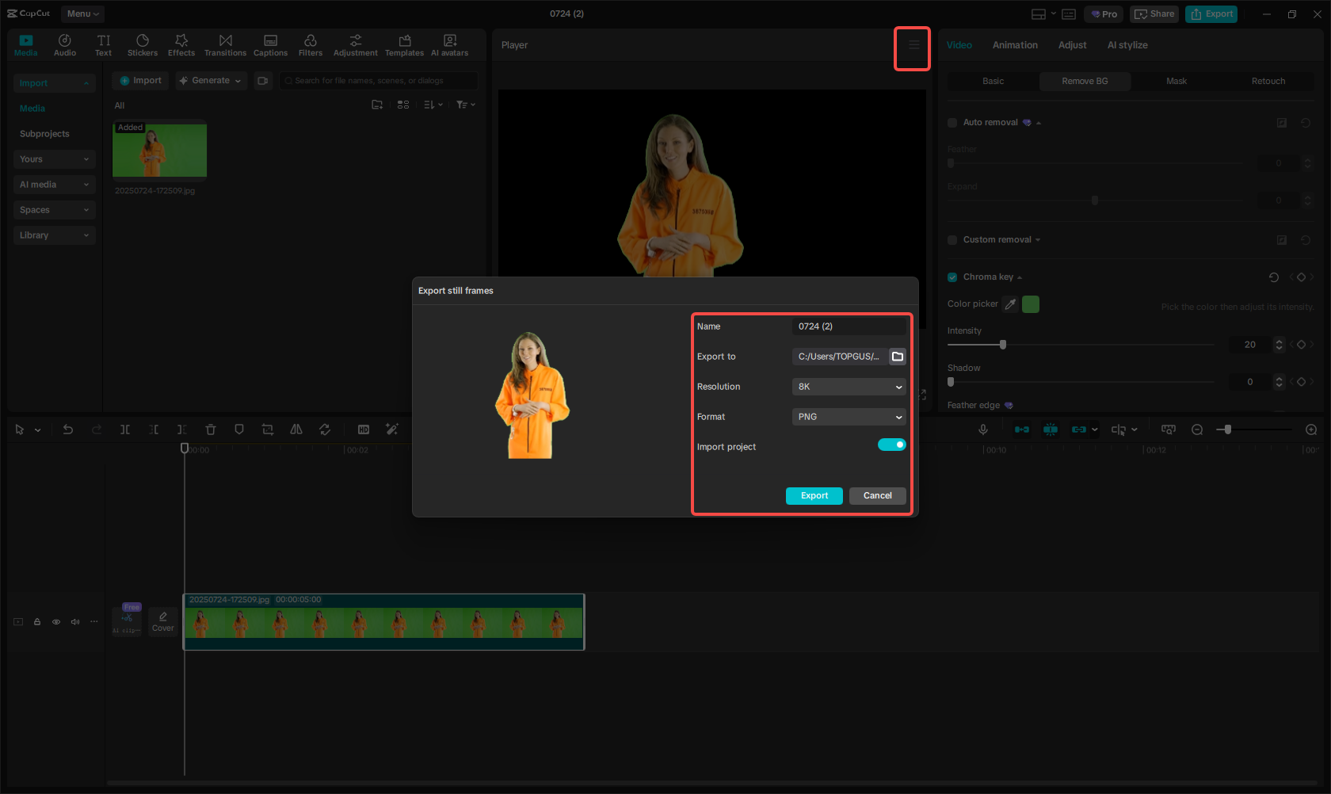Open the Effects panel
Viewport: 1331px width, 794px height.
[x=181, y=44]
